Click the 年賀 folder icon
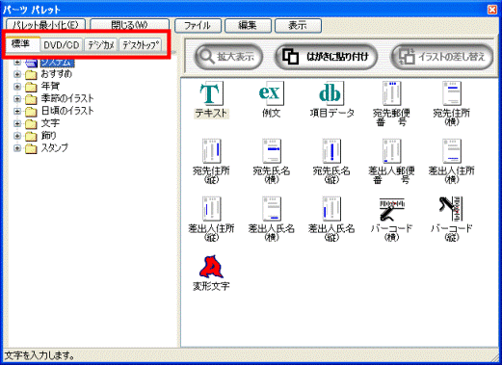The height and width of the screenshot is (365, 502). pyautogui.click(x=31, y=87)
